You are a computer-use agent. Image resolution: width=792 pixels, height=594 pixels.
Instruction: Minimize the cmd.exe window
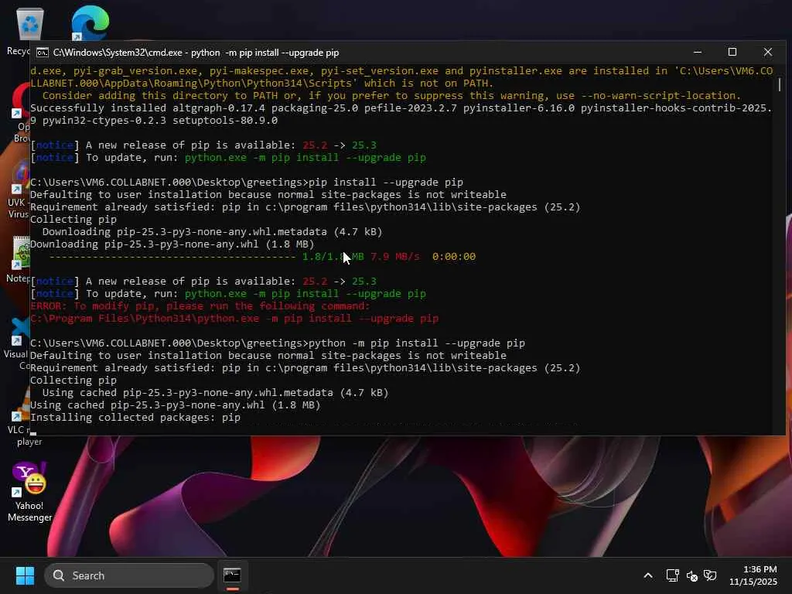tap(698, 52)
